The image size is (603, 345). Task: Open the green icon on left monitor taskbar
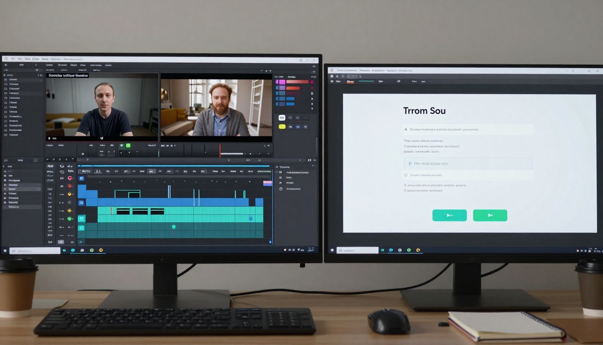click(92, 250)
